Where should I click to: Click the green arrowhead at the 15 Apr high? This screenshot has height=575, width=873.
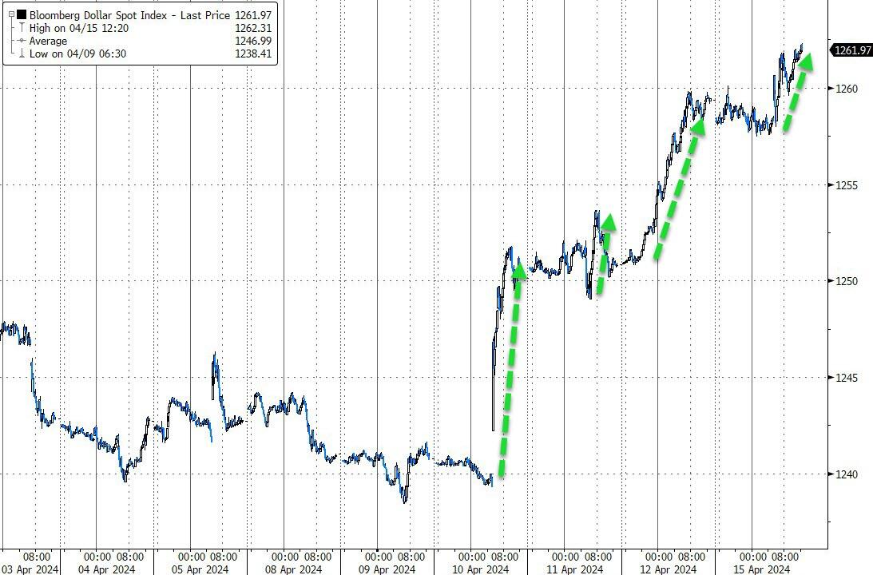tap(804, 61)
